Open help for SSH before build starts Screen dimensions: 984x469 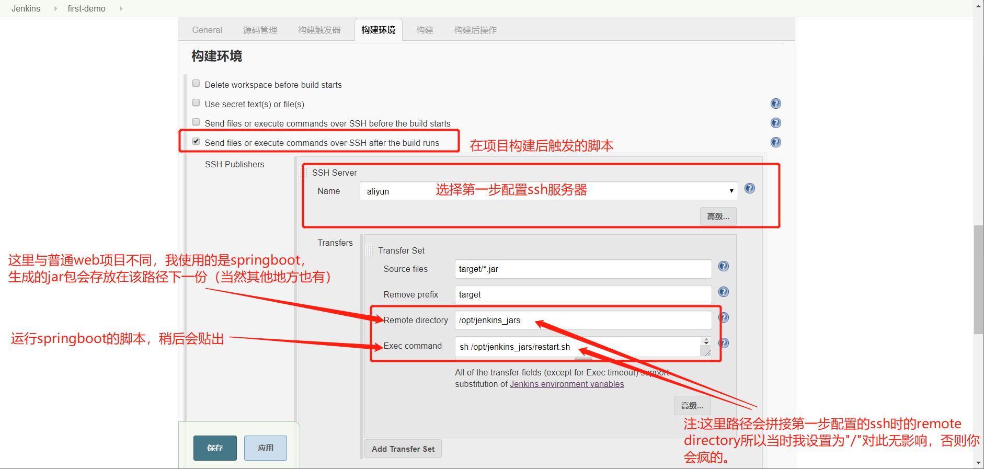pos(775,123)
